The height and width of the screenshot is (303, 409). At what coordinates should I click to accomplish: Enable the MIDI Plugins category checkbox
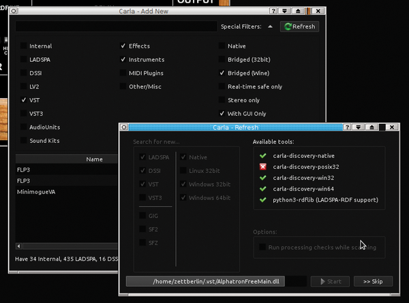click(x=123, y=73)
